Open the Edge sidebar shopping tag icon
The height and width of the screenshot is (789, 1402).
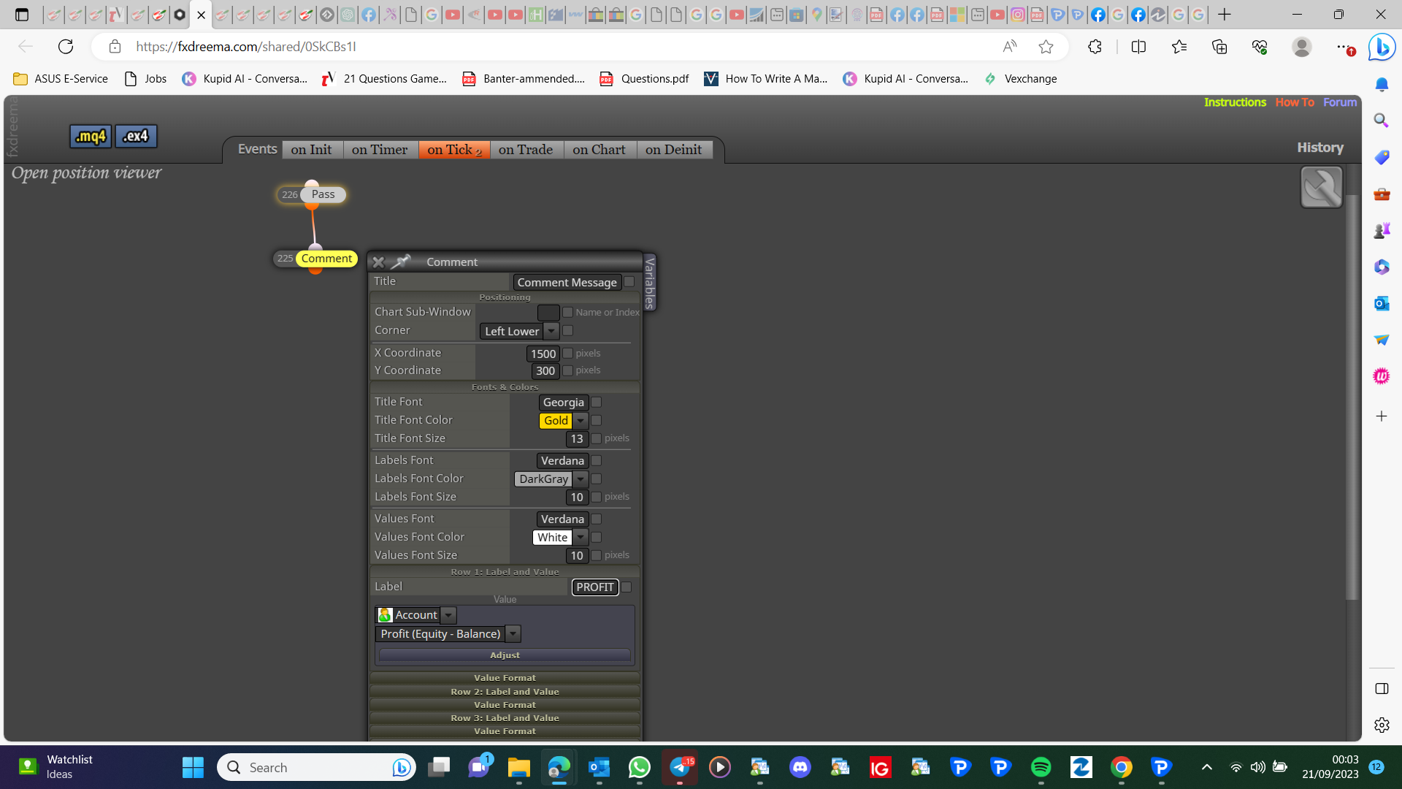point(1381,157)
